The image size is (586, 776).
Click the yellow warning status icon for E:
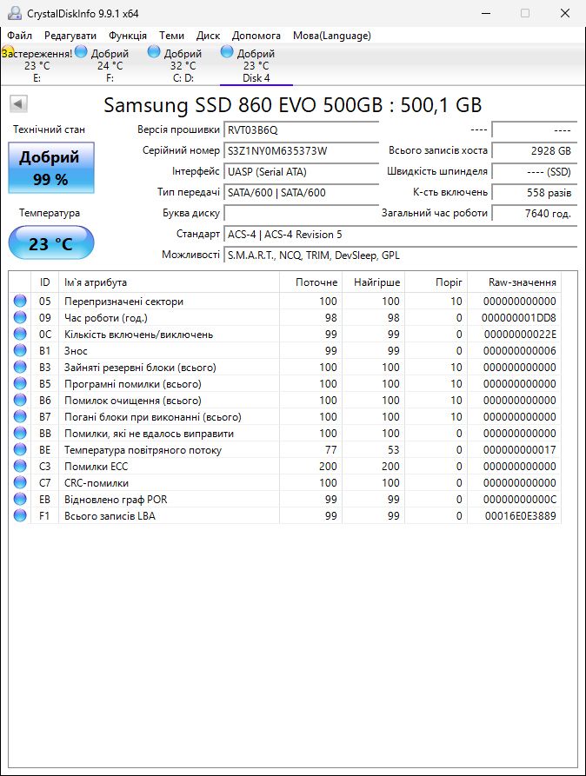pyautogui.click(x=7, y=51)
